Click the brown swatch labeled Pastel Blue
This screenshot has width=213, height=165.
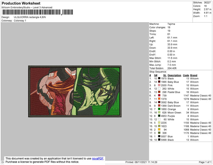tap(159, 92)
